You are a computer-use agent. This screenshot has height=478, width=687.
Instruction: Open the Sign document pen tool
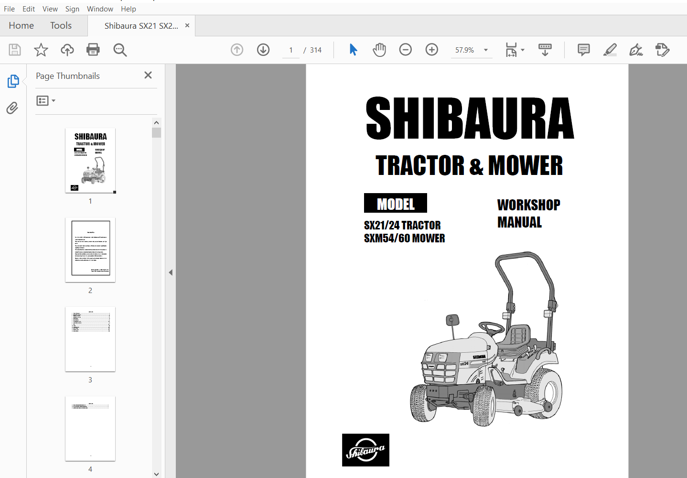[636, 50]
